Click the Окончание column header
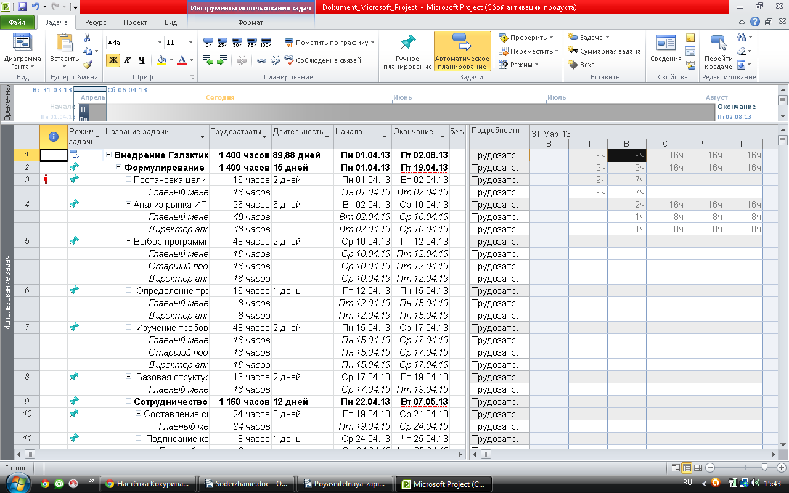 click(420, 136)
